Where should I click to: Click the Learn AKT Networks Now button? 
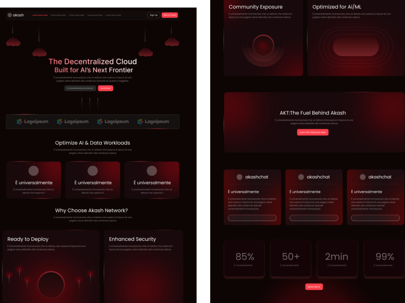click(x=313, y=132)
